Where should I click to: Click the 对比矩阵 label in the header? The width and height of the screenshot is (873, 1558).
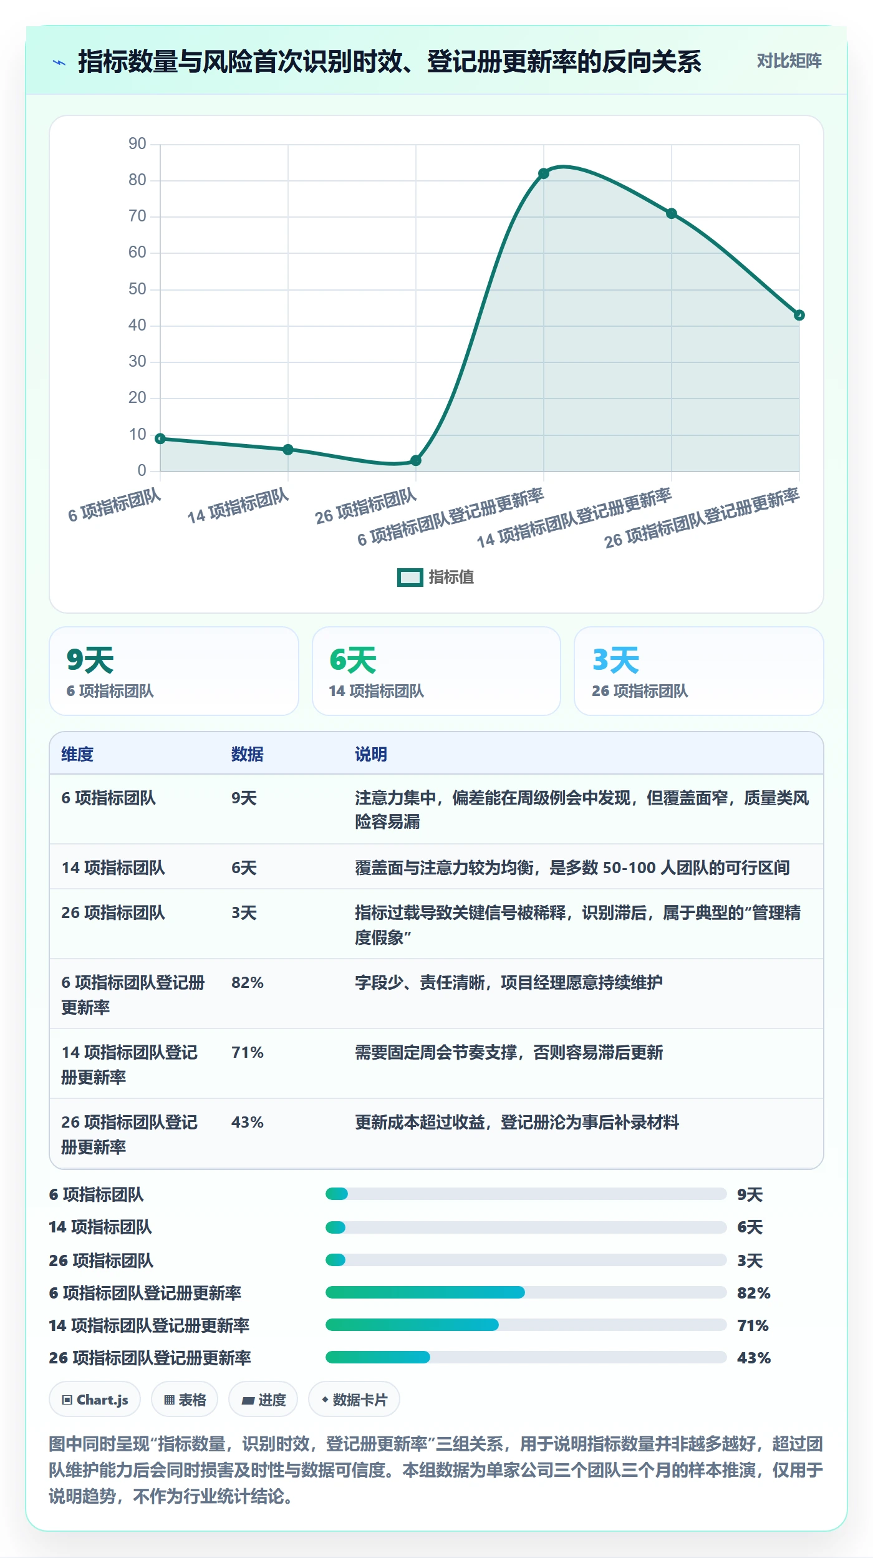[x=789, y=61]
